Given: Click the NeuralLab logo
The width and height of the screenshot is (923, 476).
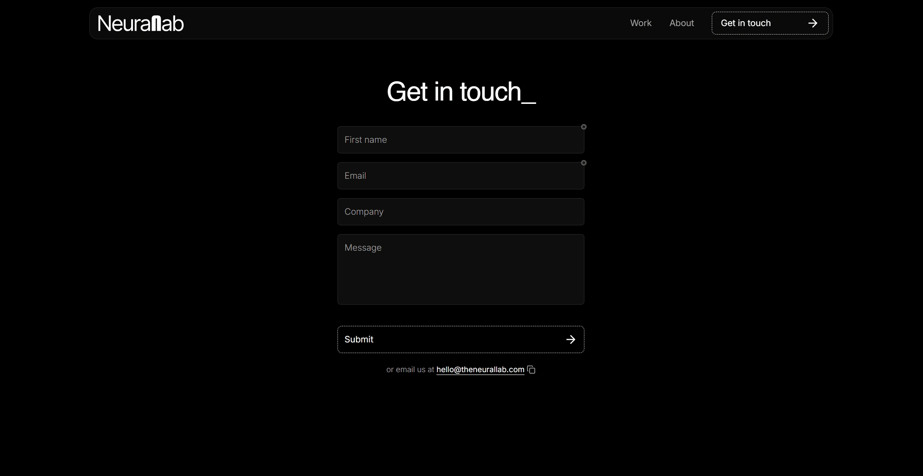Looking at the screenshot, I should (x=141, y=23).
